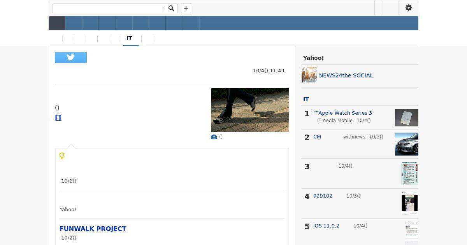Screen dimensions: 467x245
Task: Open the Apple Watch article thumbnail
Action: (407, 117)
